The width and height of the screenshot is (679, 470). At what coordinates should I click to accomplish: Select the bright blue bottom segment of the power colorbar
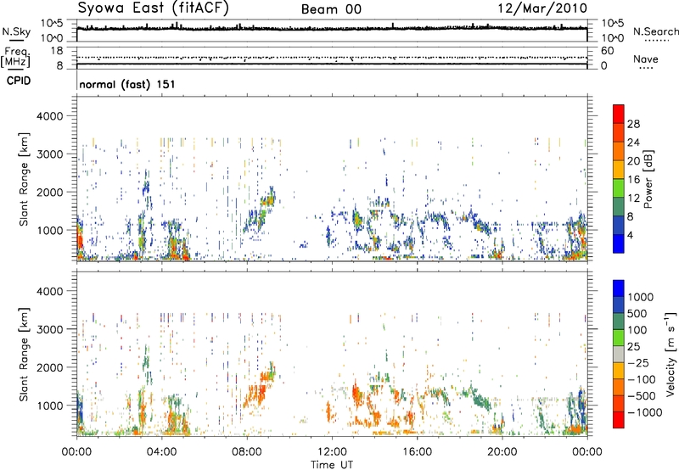619,243
